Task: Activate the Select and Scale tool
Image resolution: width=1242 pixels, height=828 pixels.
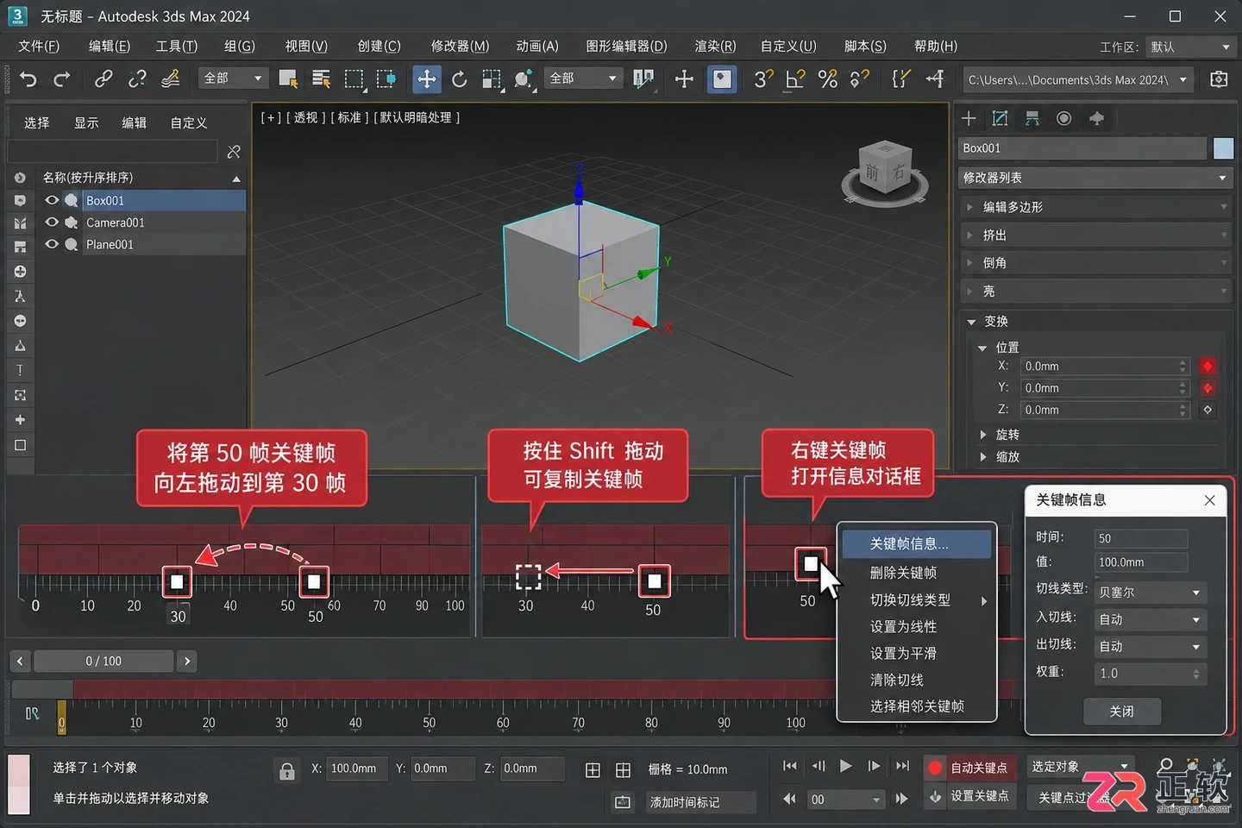Action: pyautogui.click(x=491, y=79)
